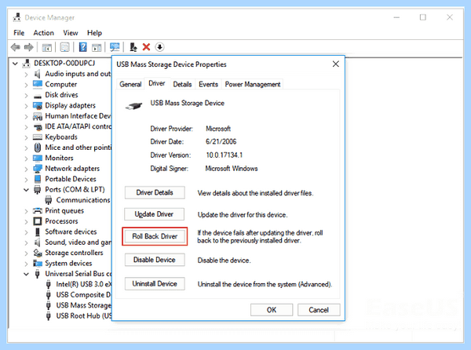Click the Print queues printer icon
Screen dimensions: 471x350
[x=37, y=211]
